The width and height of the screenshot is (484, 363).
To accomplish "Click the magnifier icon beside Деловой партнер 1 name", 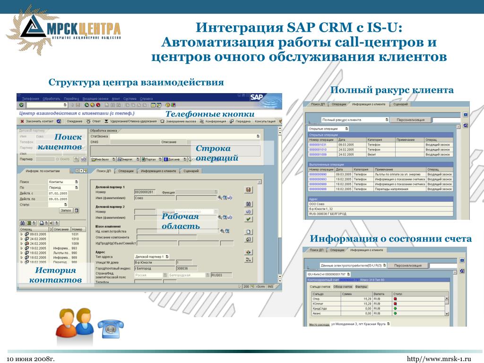I will [x=219, y=198].
